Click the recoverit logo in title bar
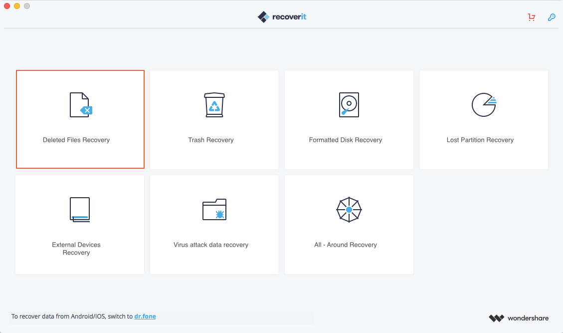Viewport: 563px width, 333px height. click(x=282, y=16)
